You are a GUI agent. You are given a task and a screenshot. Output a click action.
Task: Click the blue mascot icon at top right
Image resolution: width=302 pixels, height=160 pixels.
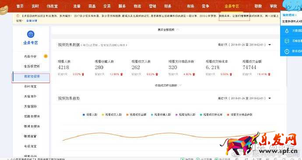click(x=292, y=5)
